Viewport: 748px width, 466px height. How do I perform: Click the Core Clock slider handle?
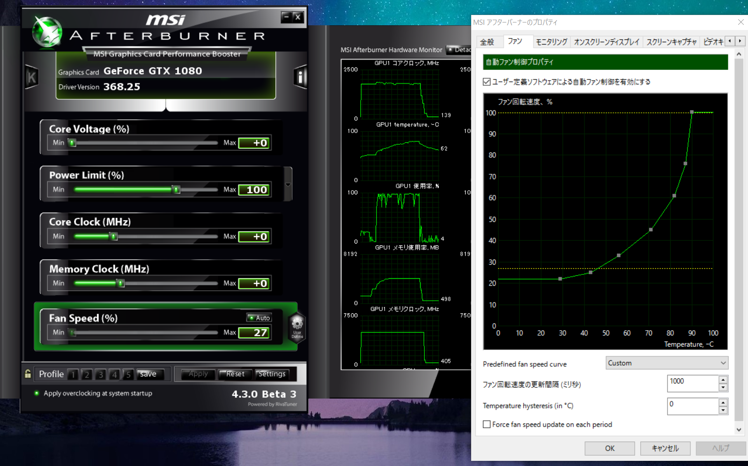[113, 237]
